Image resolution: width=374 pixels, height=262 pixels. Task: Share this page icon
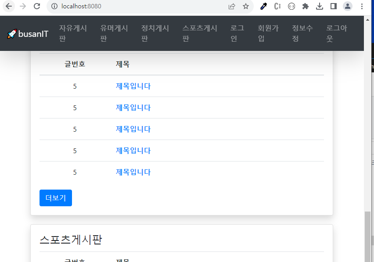[232, 6]
